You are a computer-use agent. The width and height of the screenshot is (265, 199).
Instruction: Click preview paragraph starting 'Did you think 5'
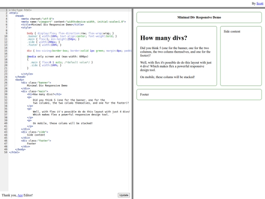[x=175, y=52]
